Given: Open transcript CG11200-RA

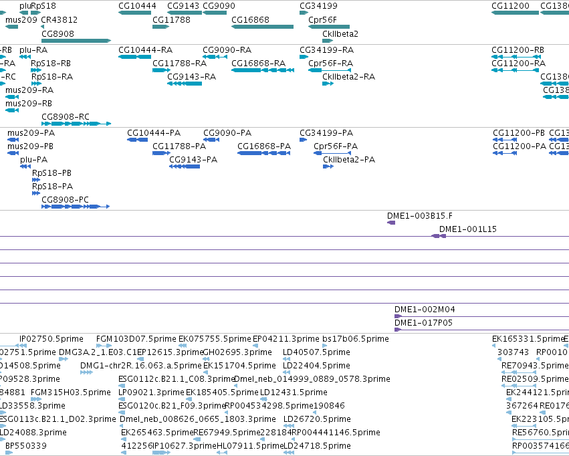Looking at the screenshot, I should [518, 63].
